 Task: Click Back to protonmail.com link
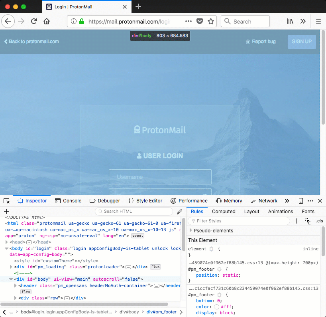(x=31, y=42)
